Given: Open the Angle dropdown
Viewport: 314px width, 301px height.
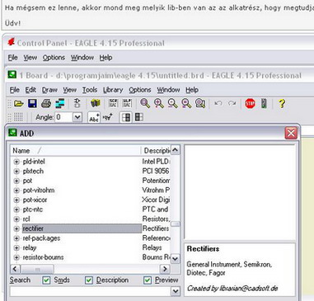Looking at the screenshot, I should point(77,117).
